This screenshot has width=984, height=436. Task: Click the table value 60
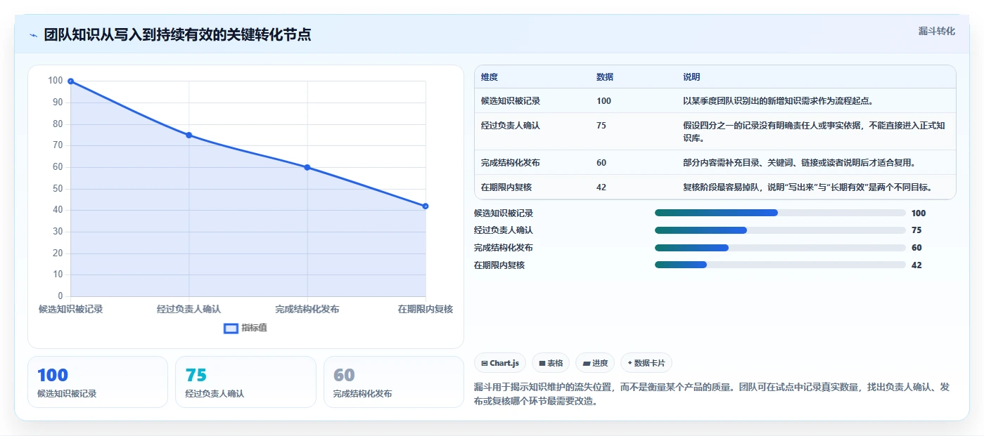(601, 163)
